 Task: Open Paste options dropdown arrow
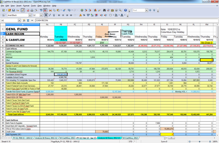coord(61,10)
